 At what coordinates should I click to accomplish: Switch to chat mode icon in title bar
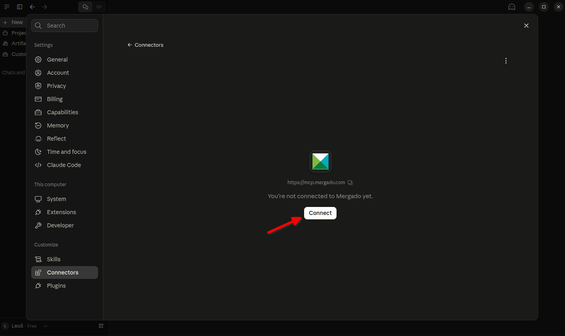[x=85, y=7]
